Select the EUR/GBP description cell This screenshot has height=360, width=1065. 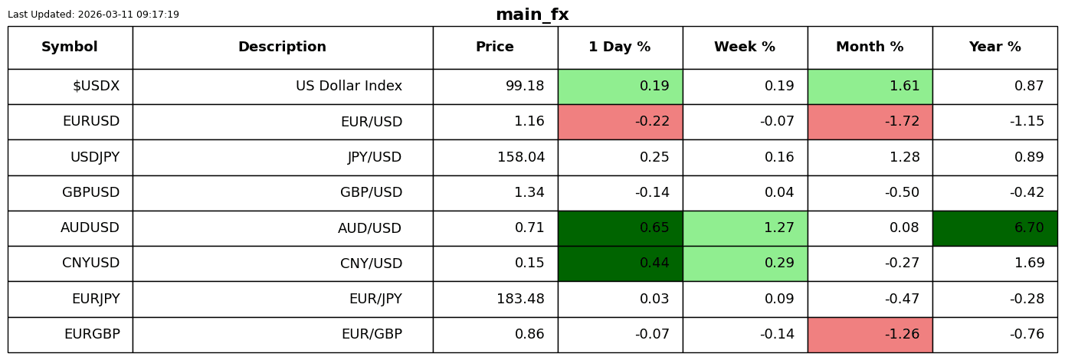283,335
